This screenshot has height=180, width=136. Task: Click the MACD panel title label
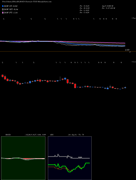pos(8,135)
